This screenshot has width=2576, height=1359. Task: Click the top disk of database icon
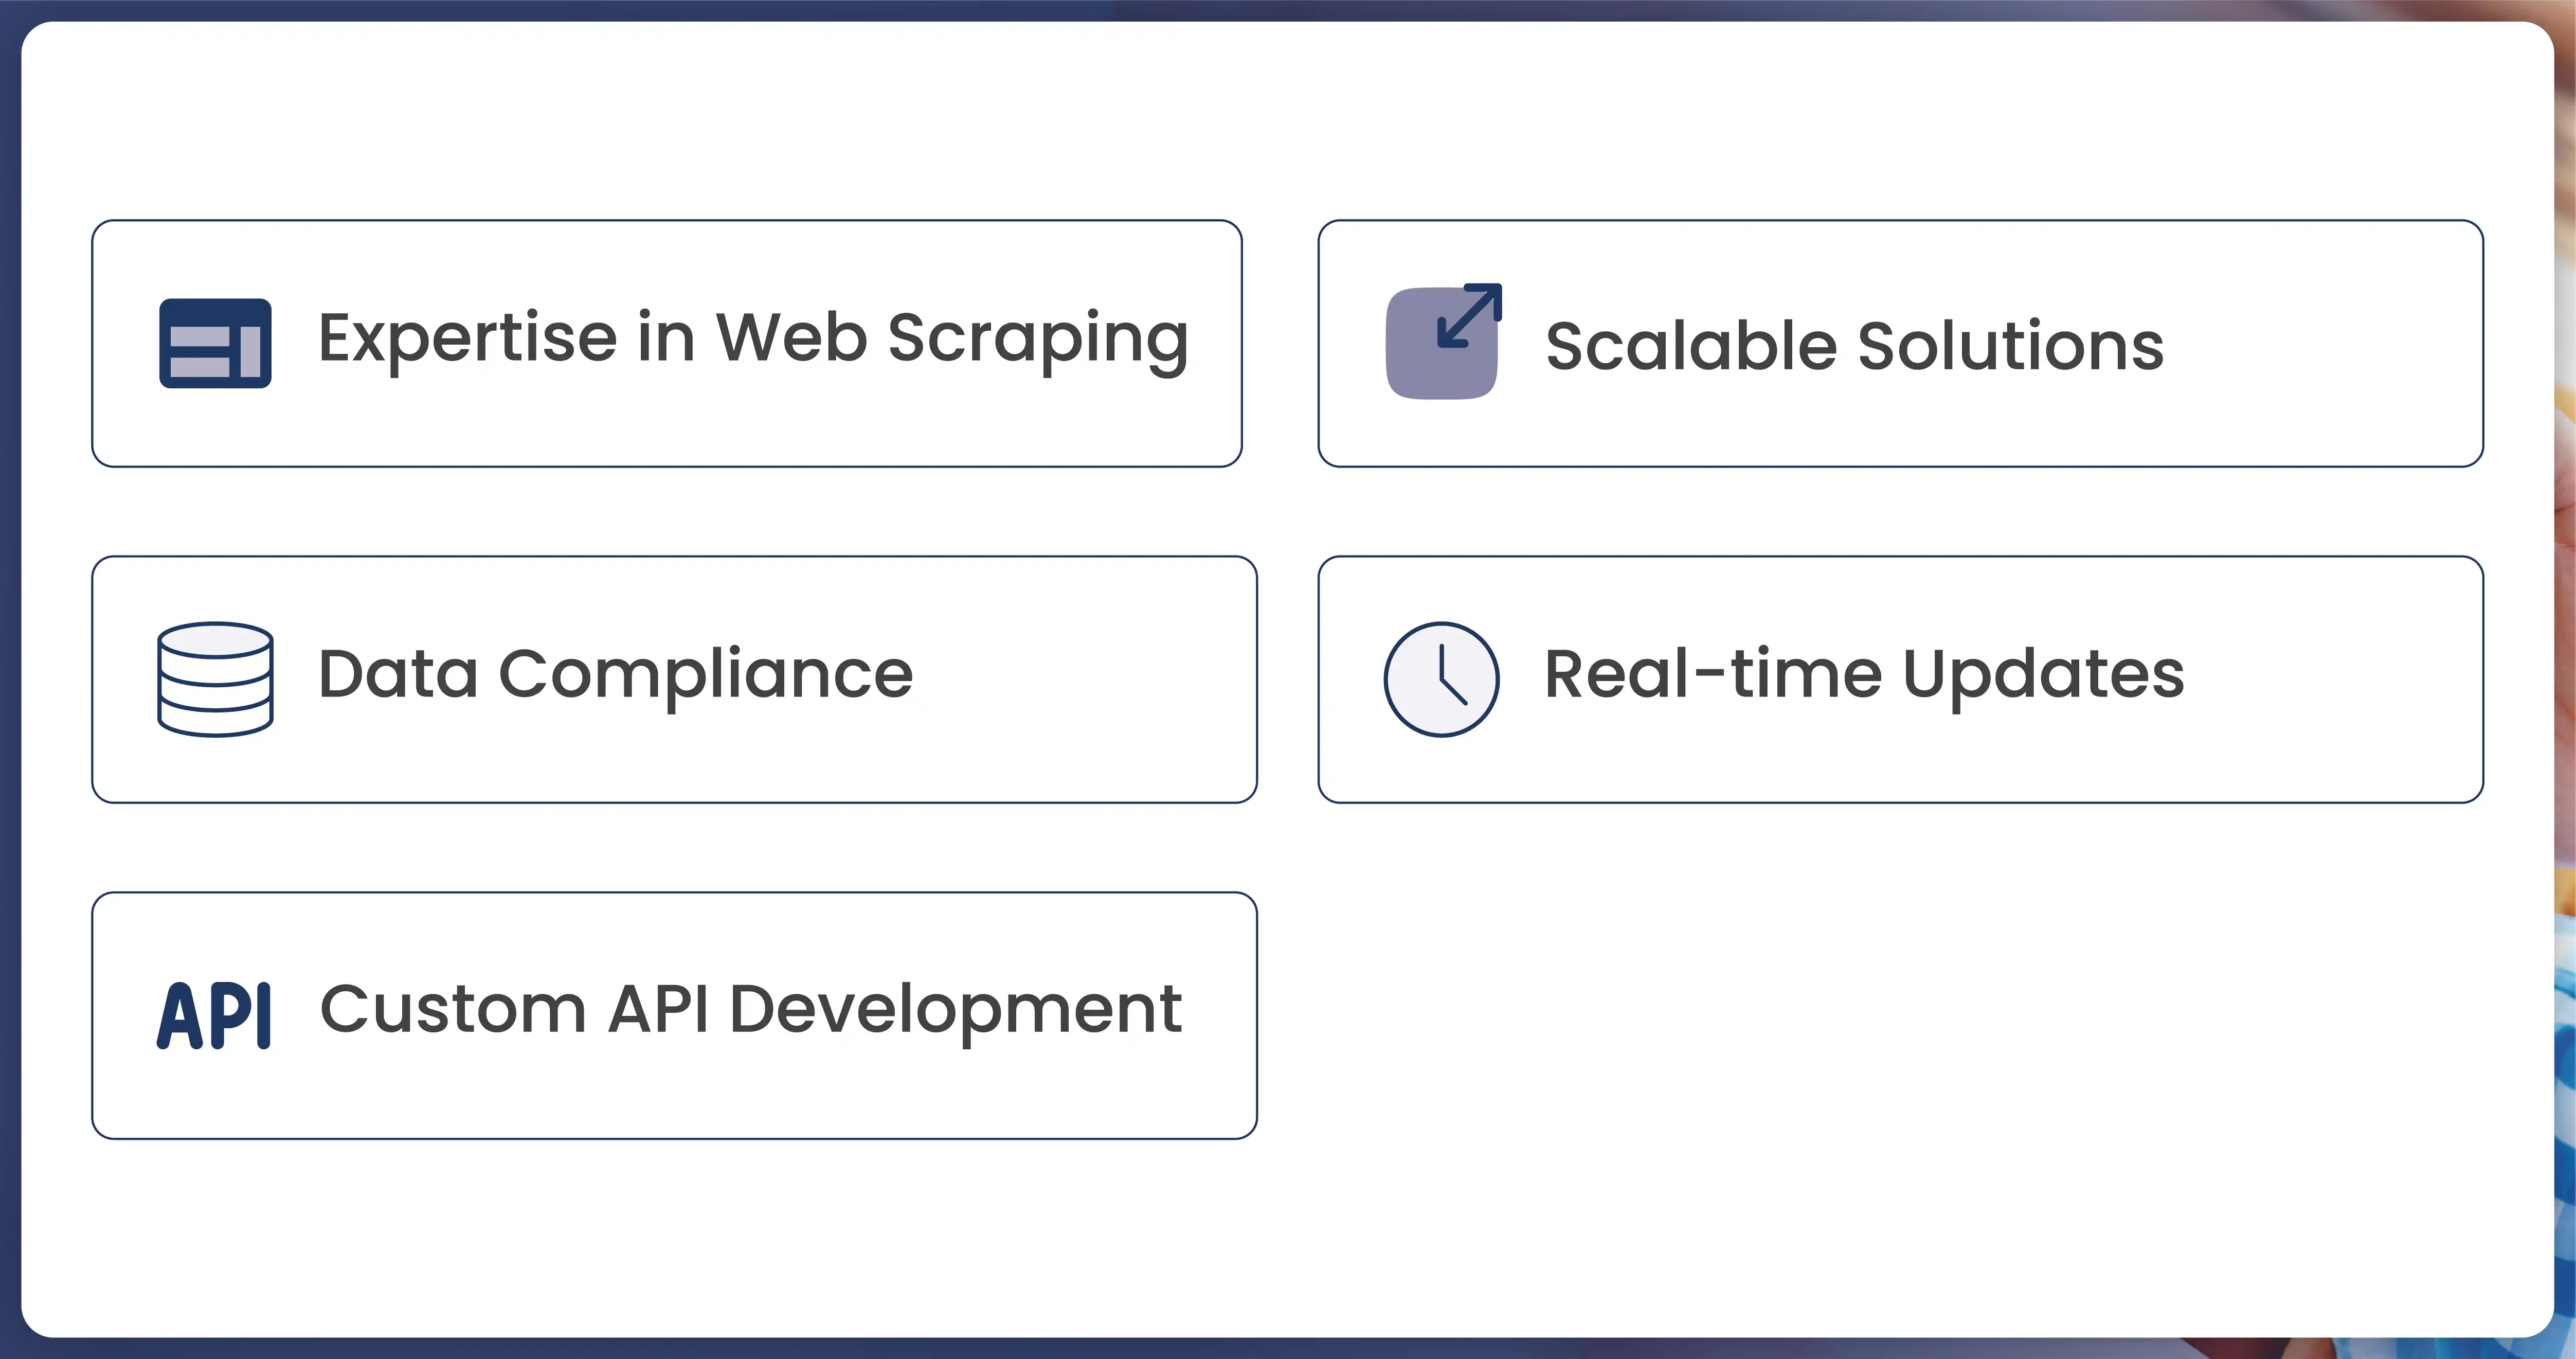coord(215,640)
